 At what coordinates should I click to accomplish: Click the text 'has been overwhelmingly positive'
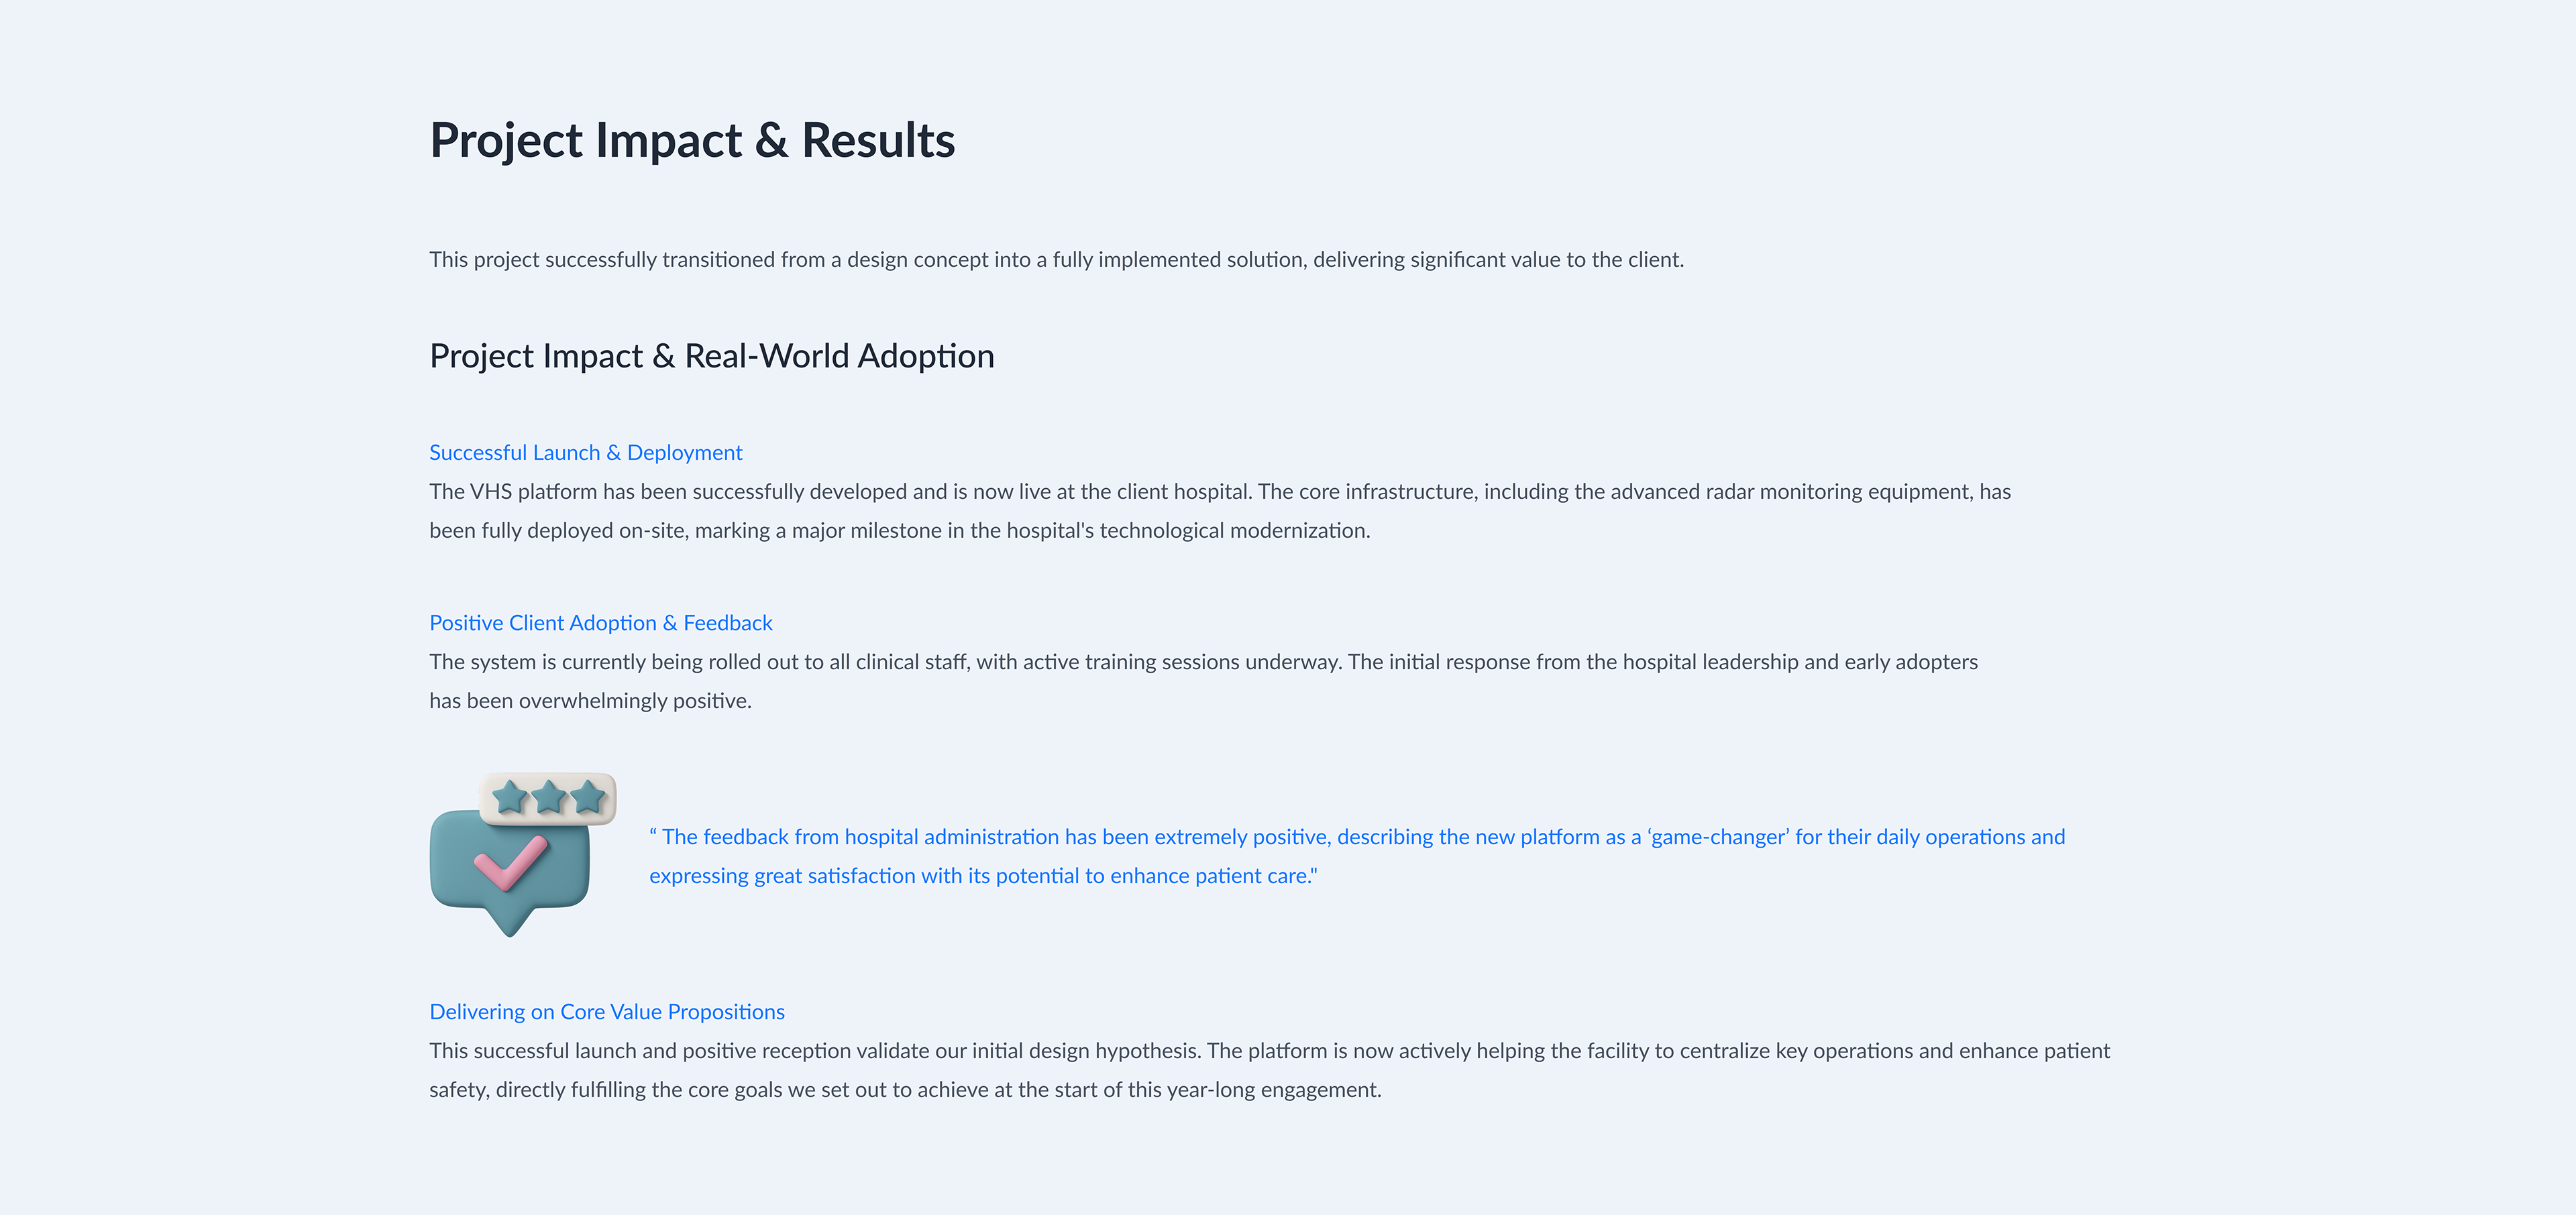coord(590,701)
